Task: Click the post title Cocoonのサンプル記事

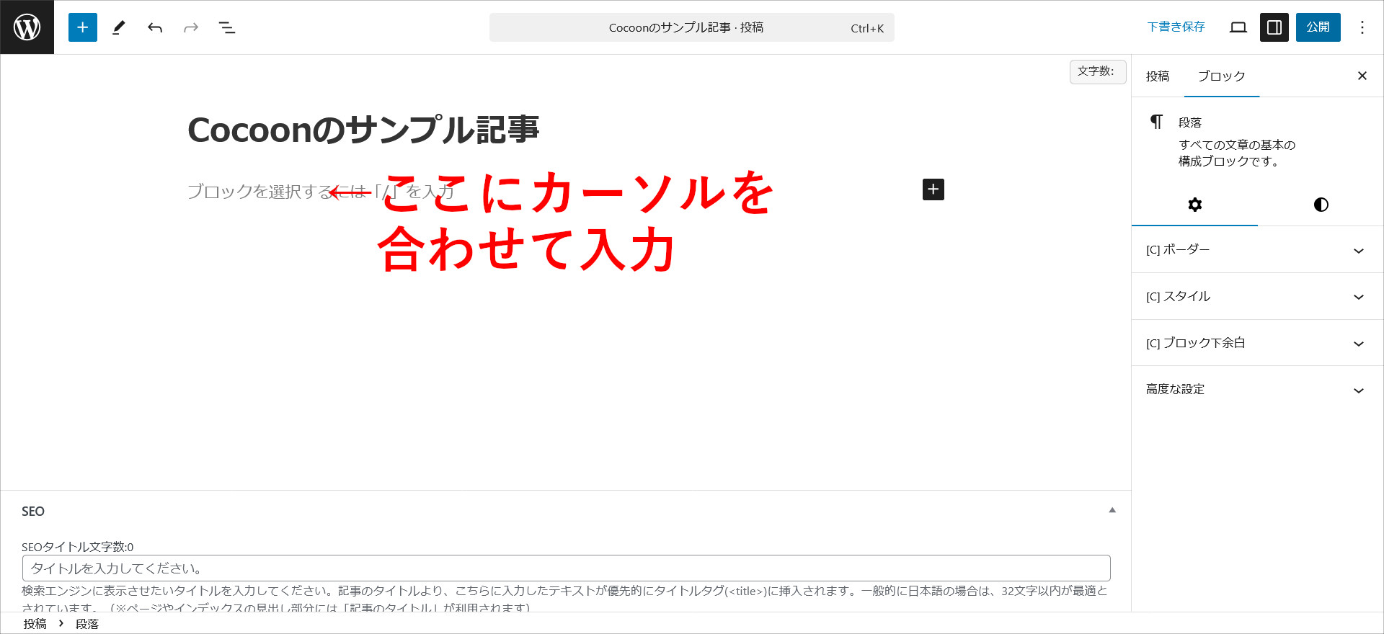Action: (363, 130)
